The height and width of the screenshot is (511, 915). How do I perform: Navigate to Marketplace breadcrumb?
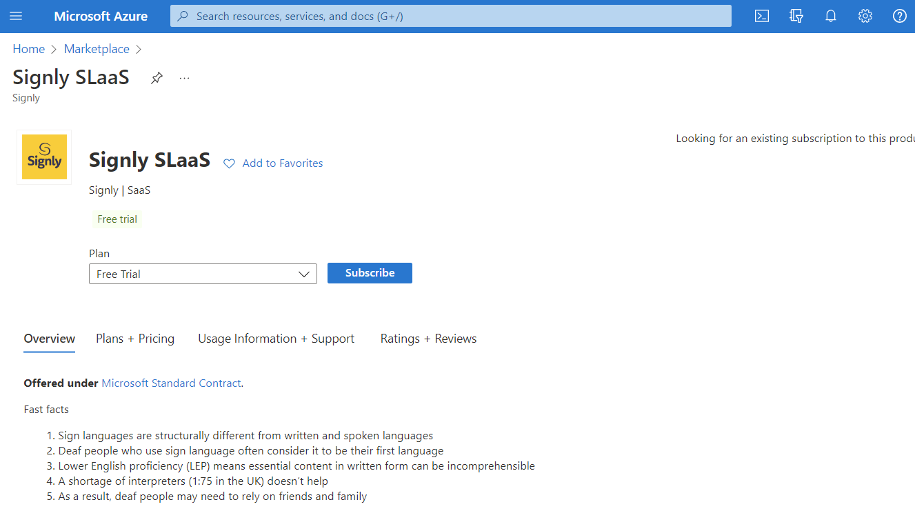pos(97,49)
